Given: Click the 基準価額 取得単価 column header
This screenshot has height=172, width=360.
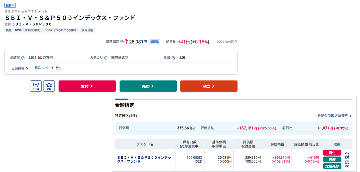Looking at the screenshot, I should pyautogui.click(x=219, y=144).
